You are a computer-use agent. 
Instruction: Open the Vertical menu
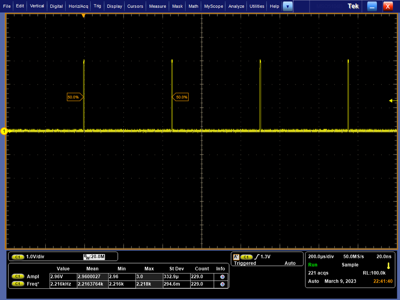37,6
